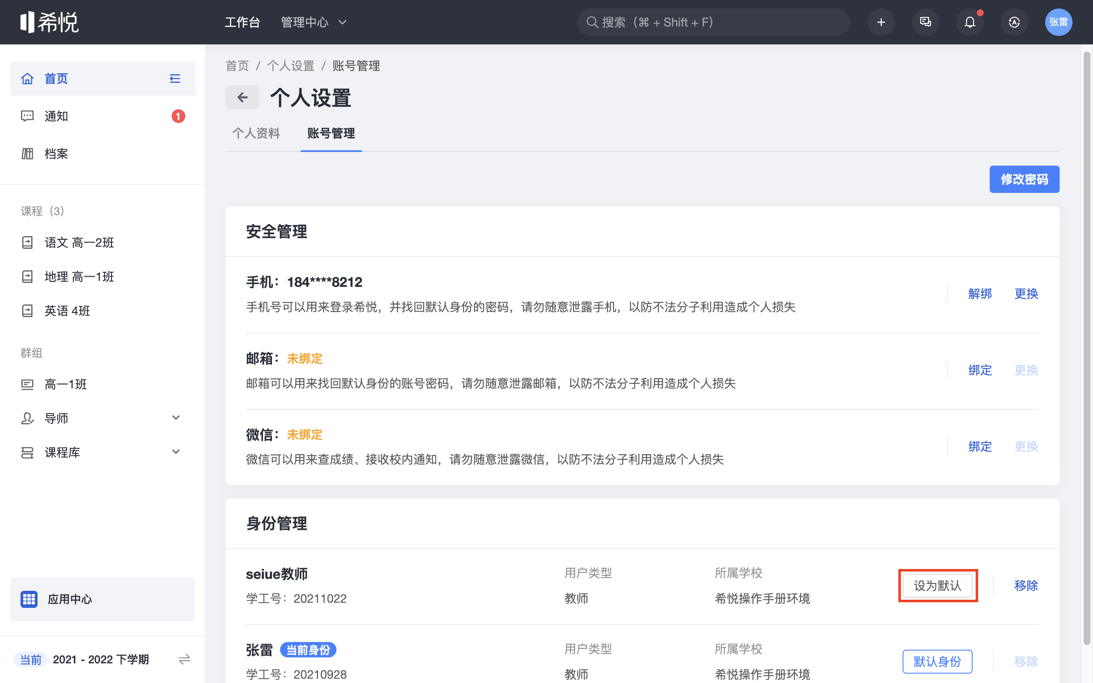Open 应用中心 grid icon

[29, 599]
